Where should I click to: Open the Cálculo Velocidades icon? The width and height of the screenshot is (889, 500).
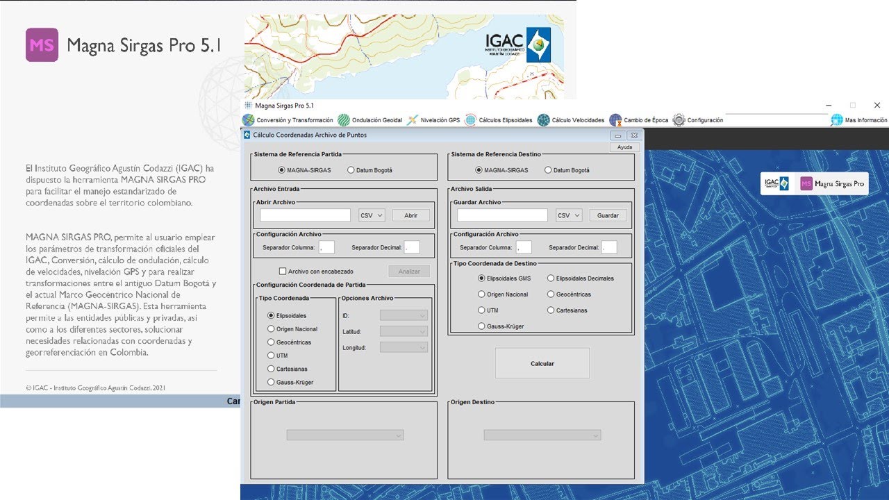[544, 120]
